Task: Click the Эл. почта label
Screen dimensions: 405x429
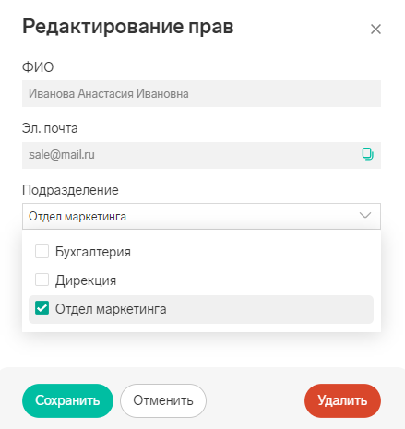Action: (x=50, y=128)
